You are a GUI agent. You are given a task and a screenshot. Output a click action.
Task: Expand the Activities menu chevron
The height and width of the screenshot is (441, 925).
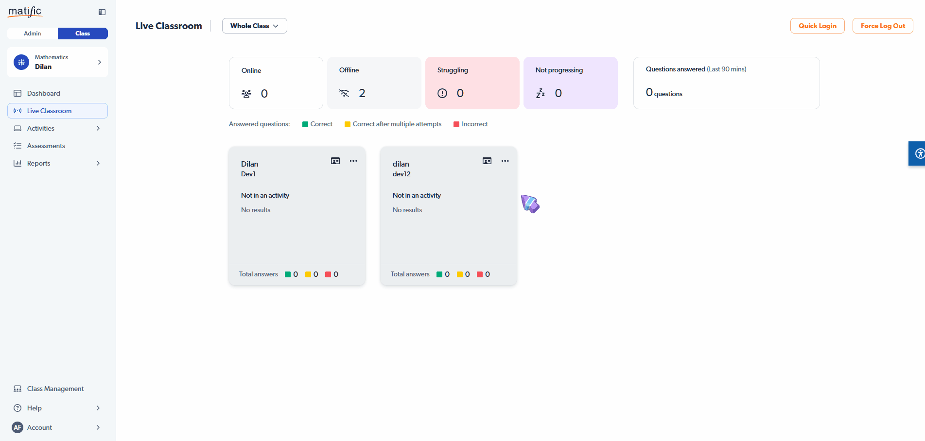98,128
